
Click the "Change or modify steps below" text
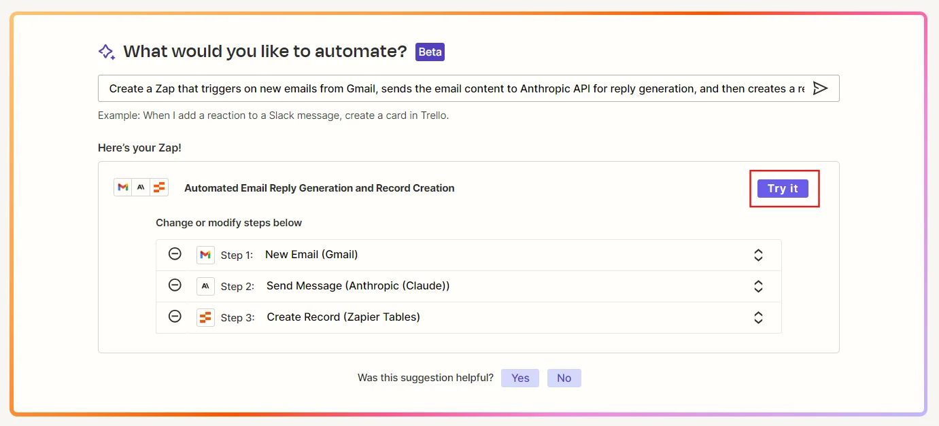(229, 223)
